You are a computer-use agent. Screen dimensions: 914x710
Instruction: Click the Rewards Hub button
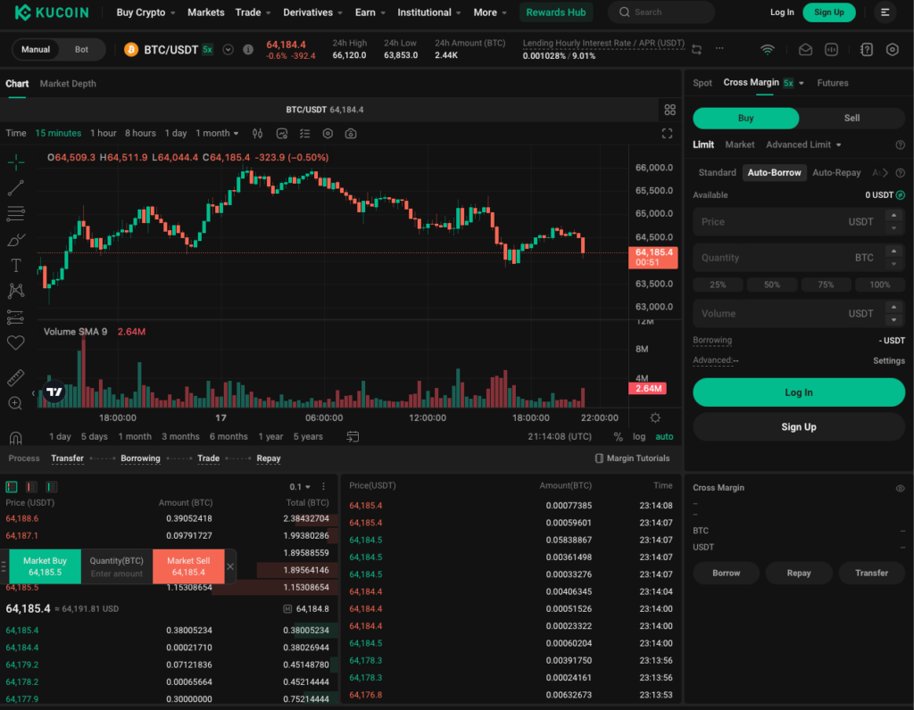(x=556, y=12)
